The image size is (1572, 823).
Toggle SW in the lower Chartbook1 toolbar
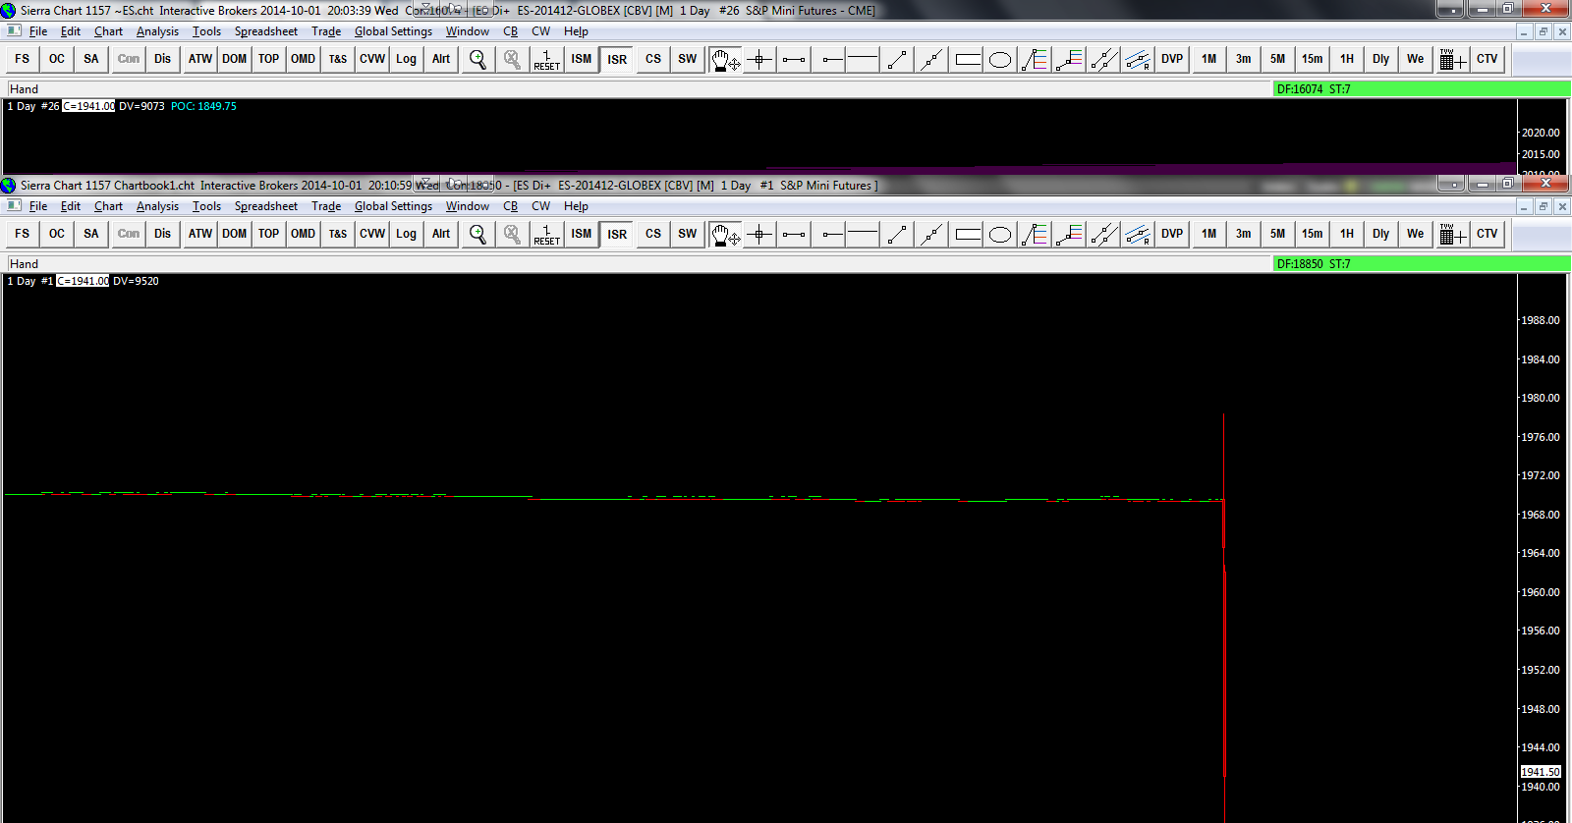pyautogui.click(x=688, y=234)
